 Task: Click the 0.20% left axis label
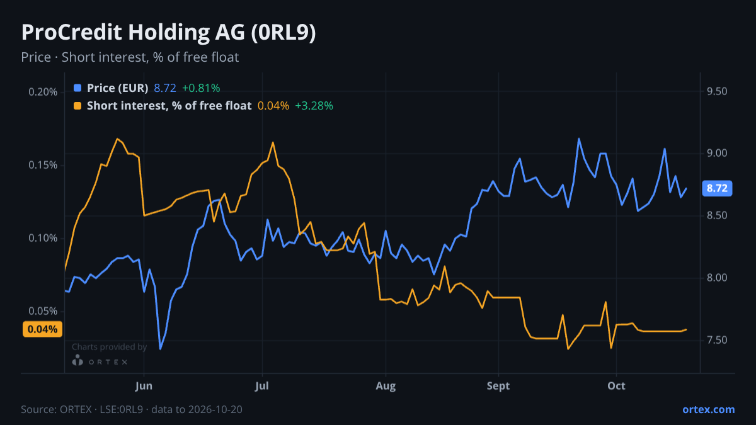(43, 92)
